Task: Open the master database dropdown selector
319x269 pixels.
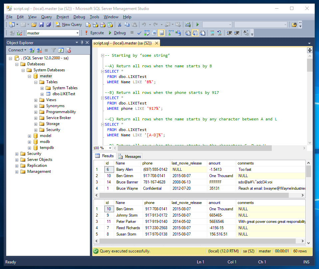Action: click(78, 33)
